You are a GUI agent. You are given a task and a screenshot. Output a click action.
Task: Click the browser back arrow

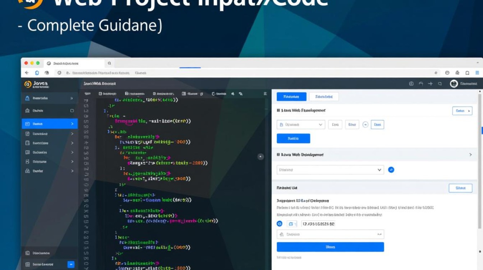(27, 73)
